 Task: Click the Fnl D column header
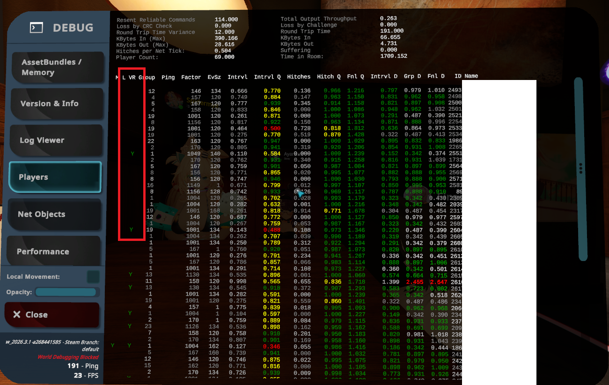point(436,76)
